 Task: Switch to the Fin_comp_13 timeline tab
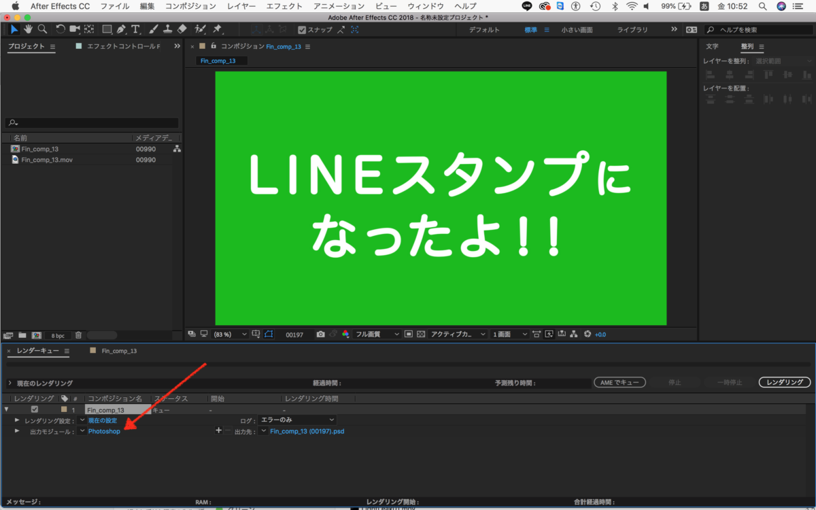pos(119,351)
